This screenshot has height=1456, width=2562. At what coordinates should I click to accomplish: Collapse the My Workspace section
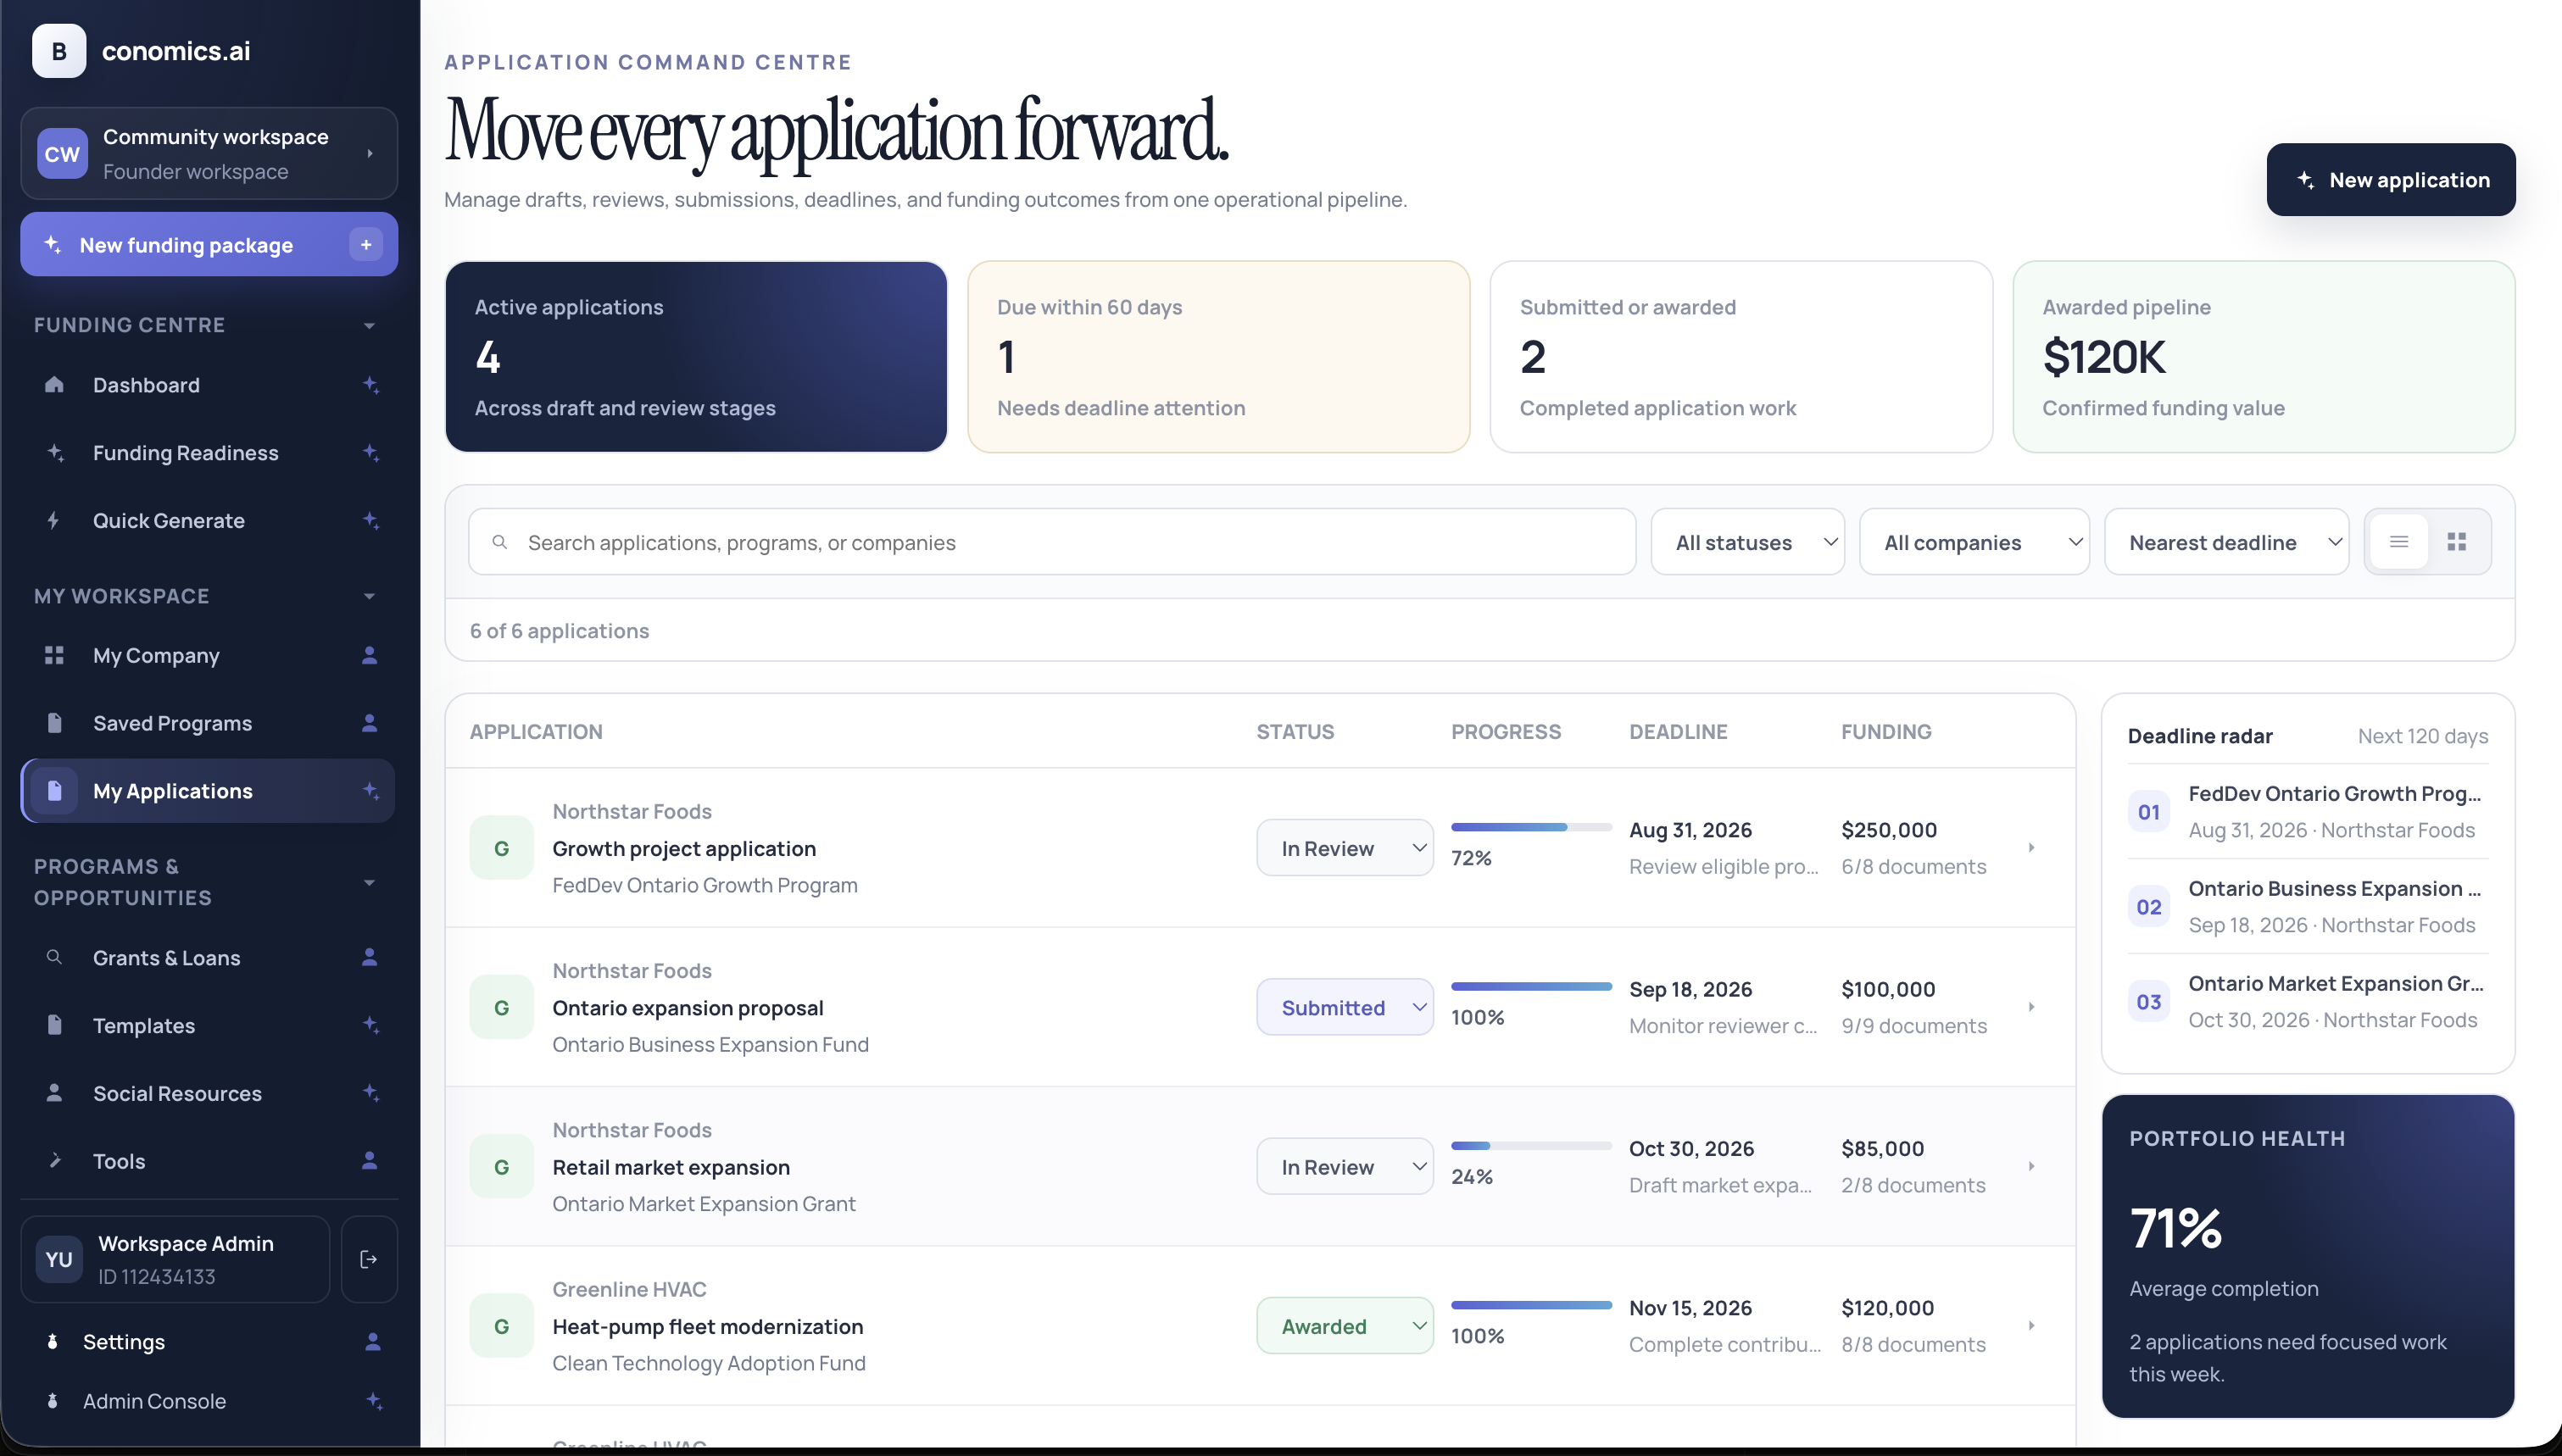(369, 597)
